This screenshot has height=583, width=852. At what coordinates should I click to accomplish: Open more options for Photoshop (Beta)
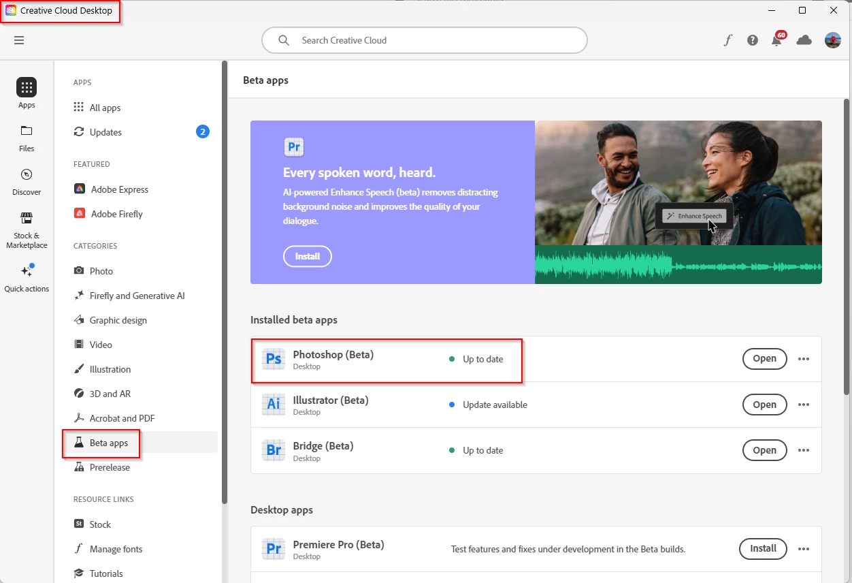804,359
